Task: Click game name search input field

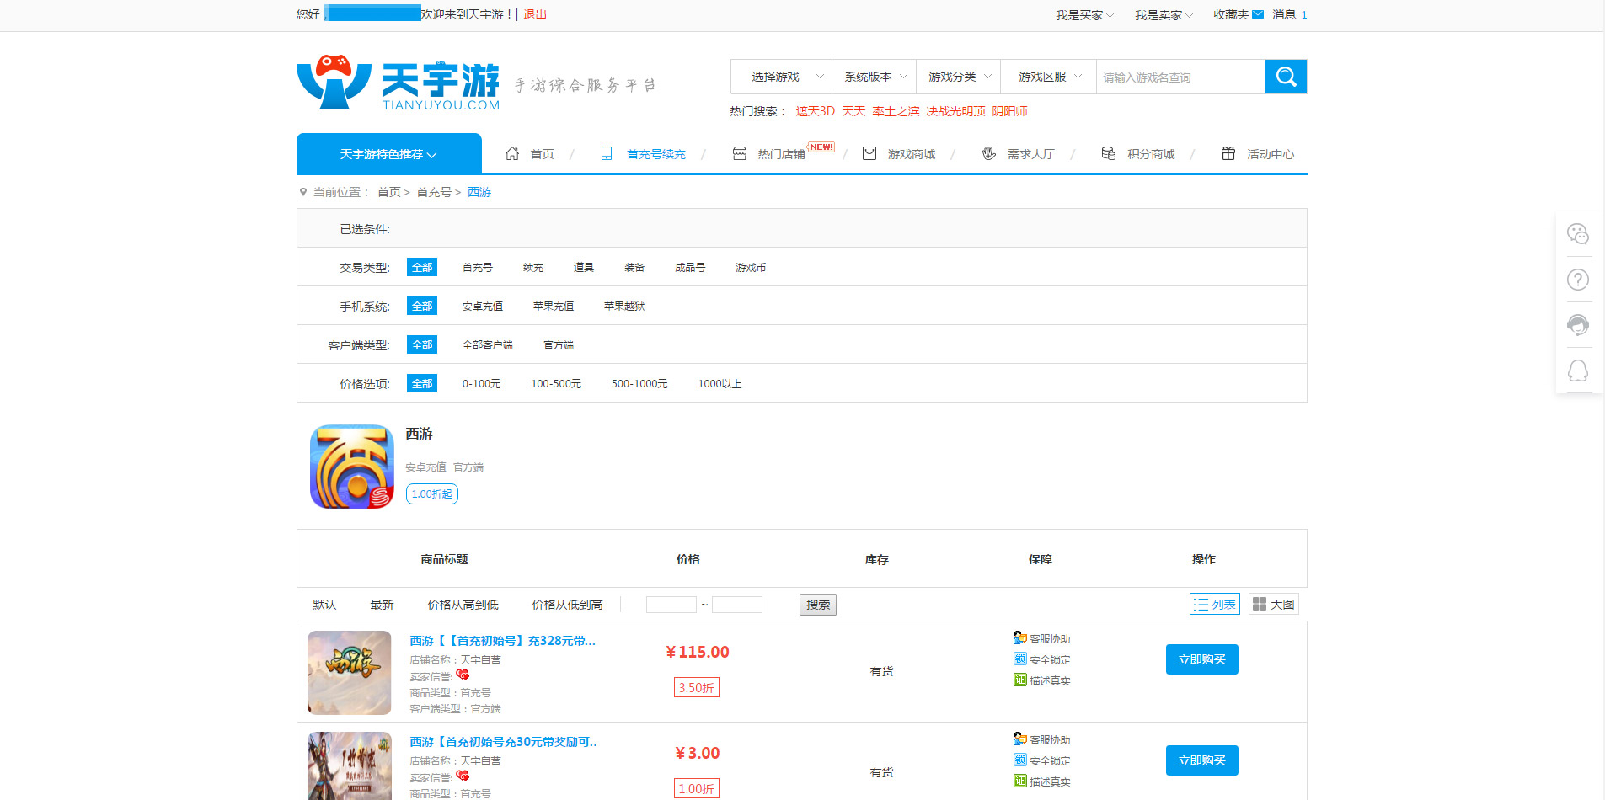Action: pos(1180,77)
